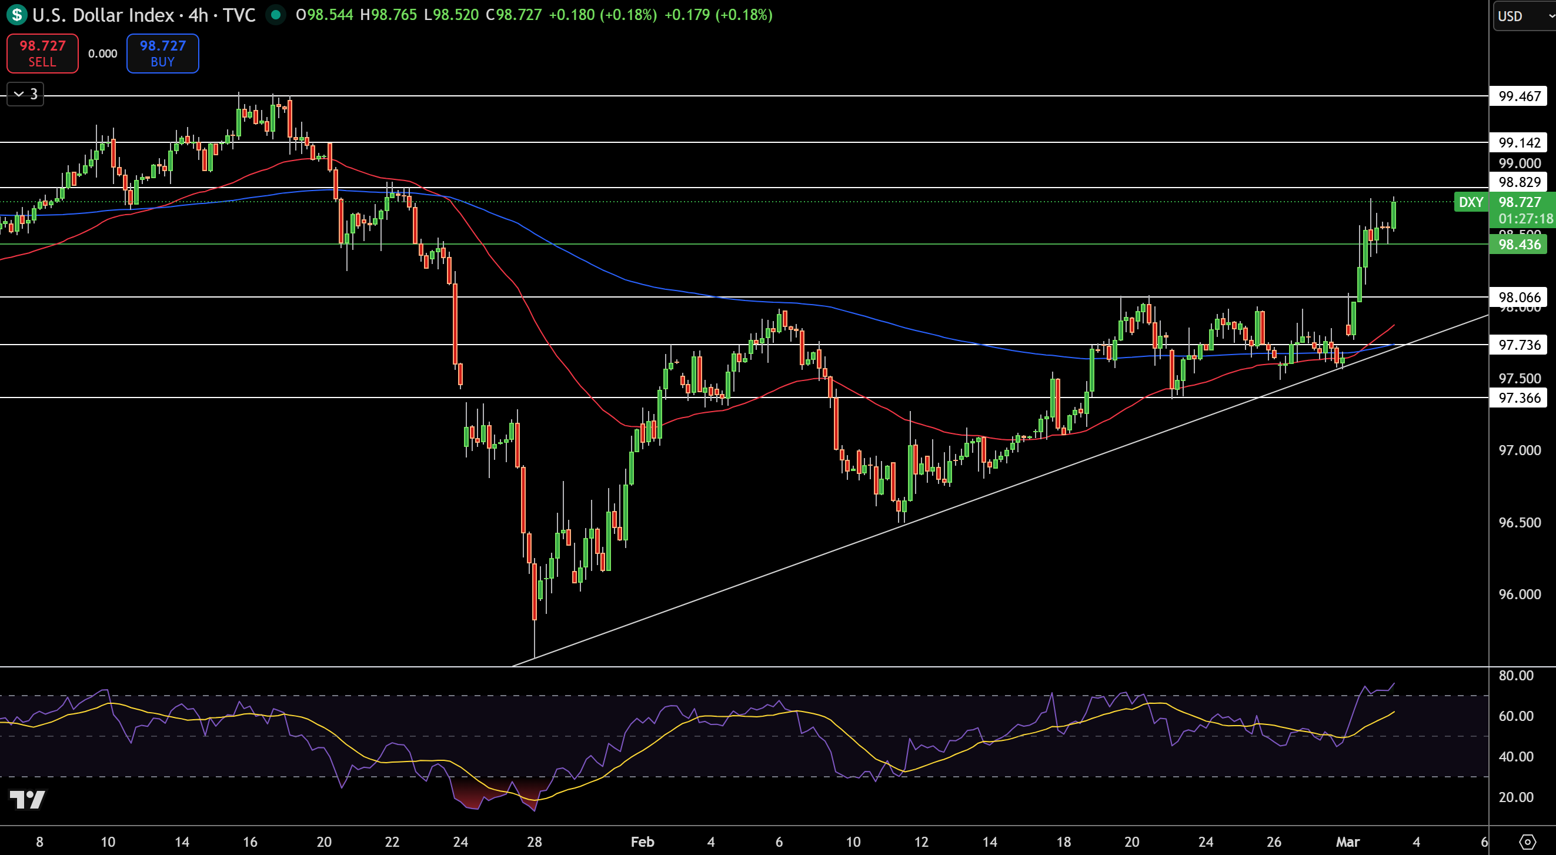Click the TradingView logo
This screenshot has height=855, width=1556.
pyautogui.click(x=27, y=800)
